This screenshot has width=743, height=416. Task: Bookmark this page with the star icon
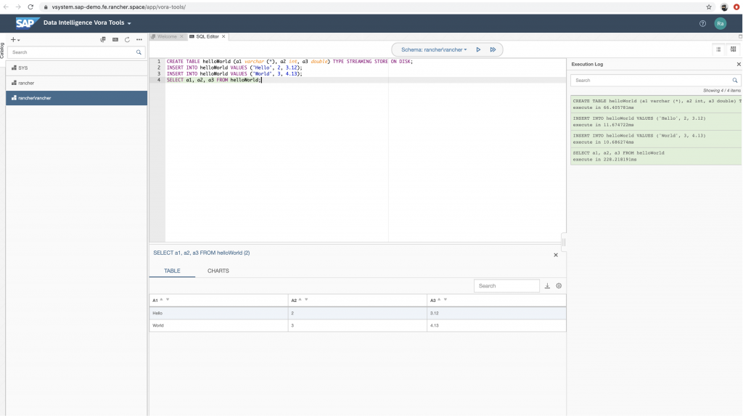coord(709,7)
